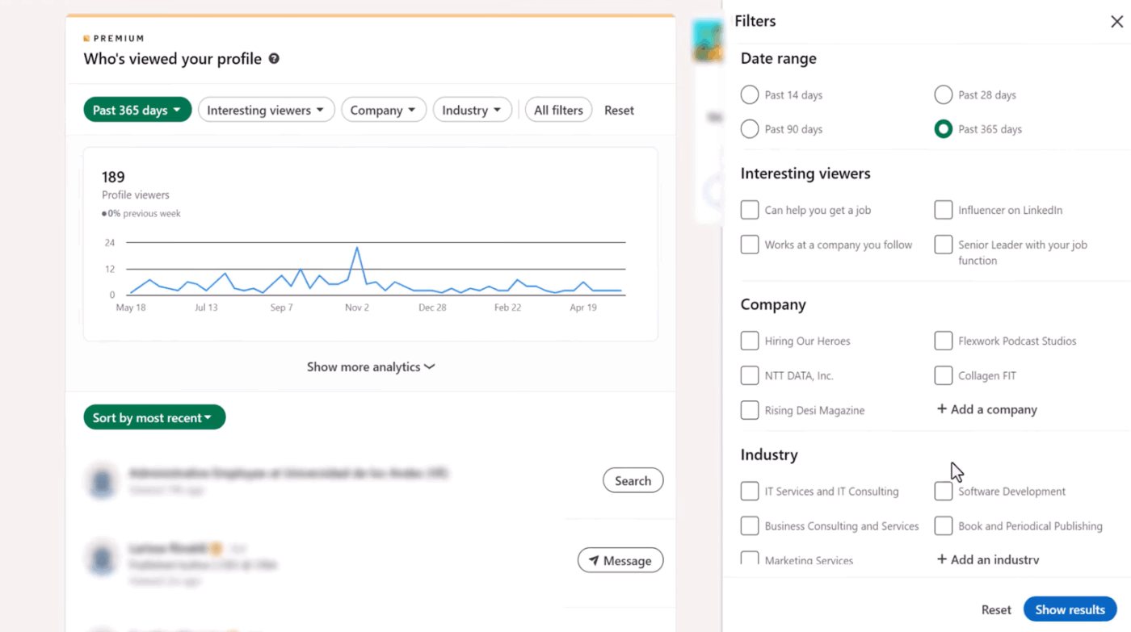Click the All filters button
Viewport: 1131px width, 632px height.
pos(558,110)
